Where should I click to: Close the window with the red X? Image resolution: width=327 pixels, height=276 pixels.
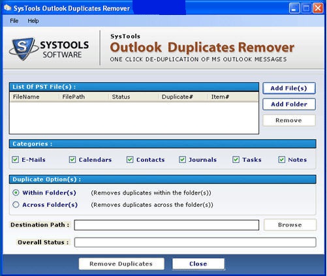[318, 8]
